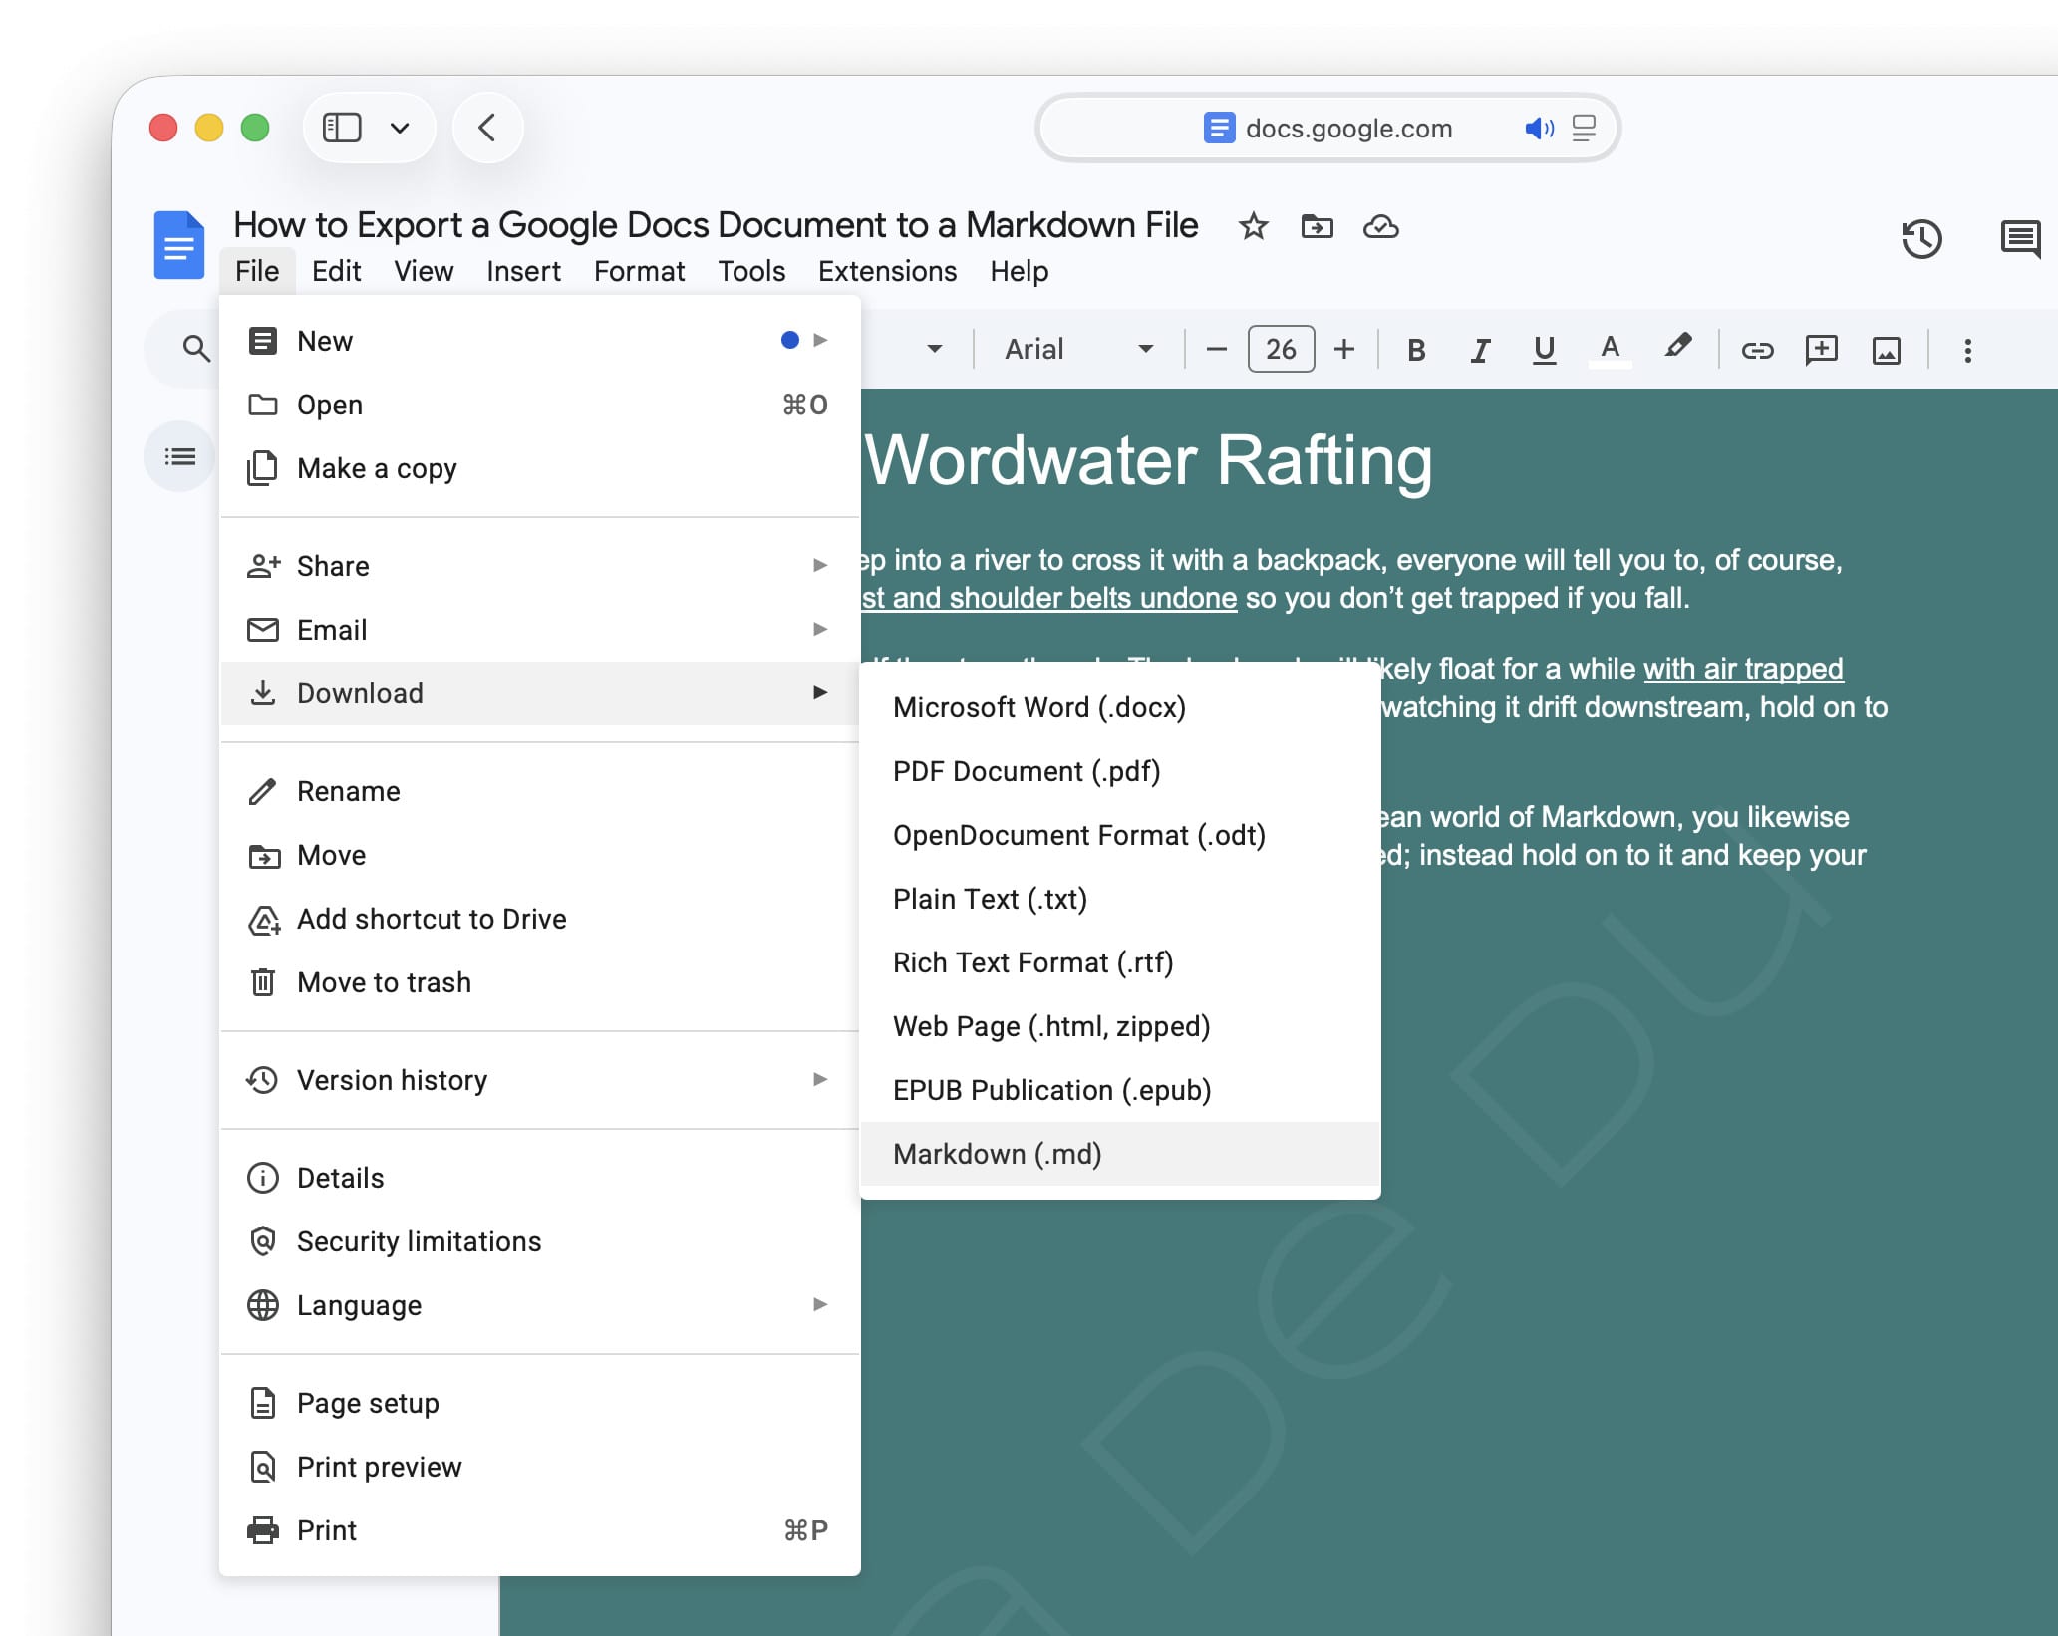Open the Extensions menu
This screenshot has width=2058, height=1636.
(887, 271)
